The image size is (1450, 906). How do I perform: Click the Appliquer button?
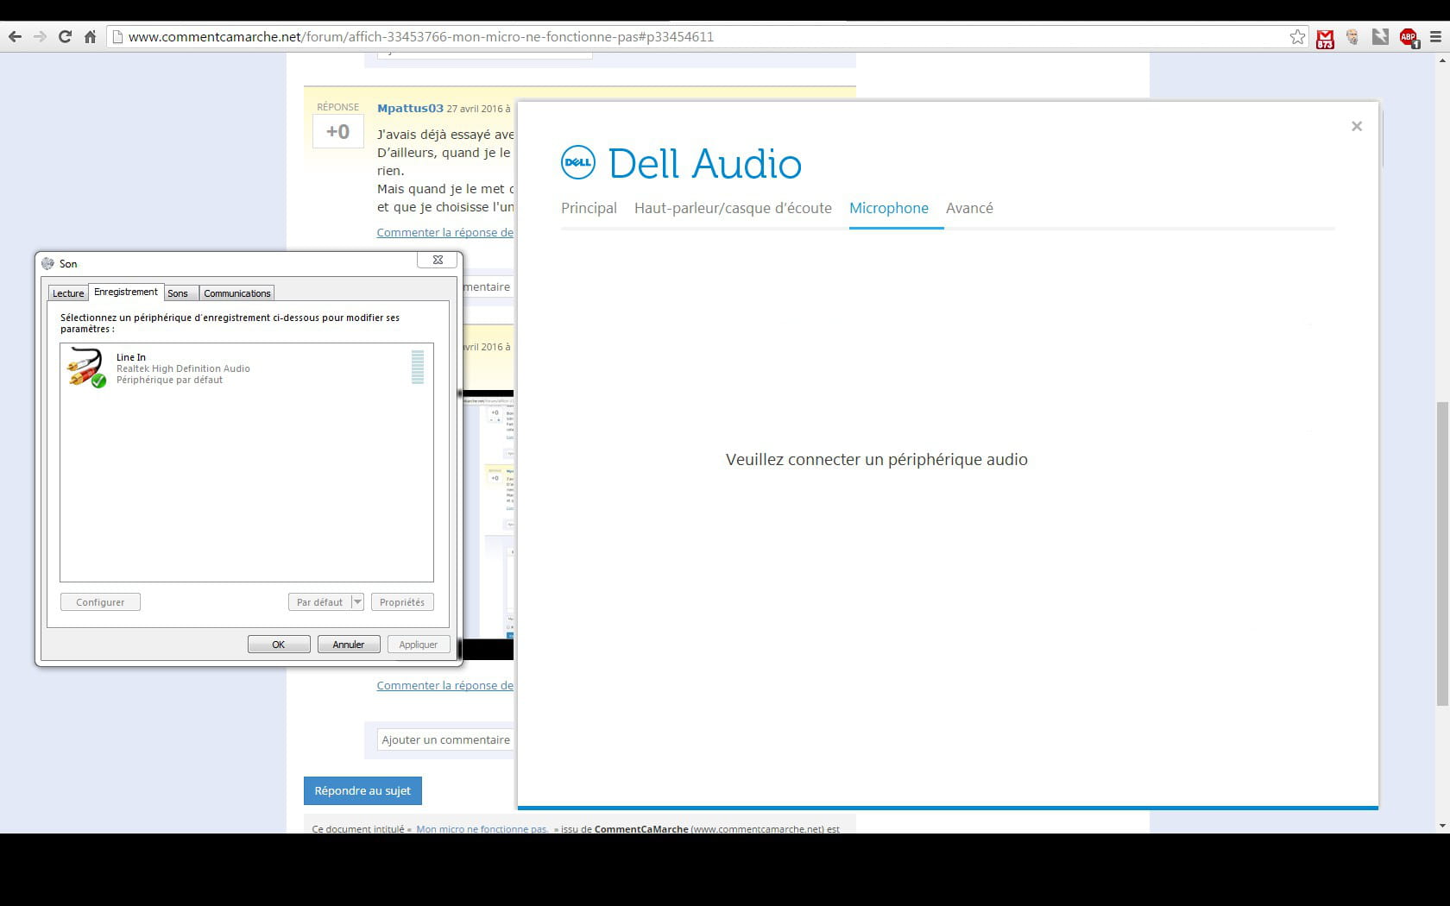point(419,645)
